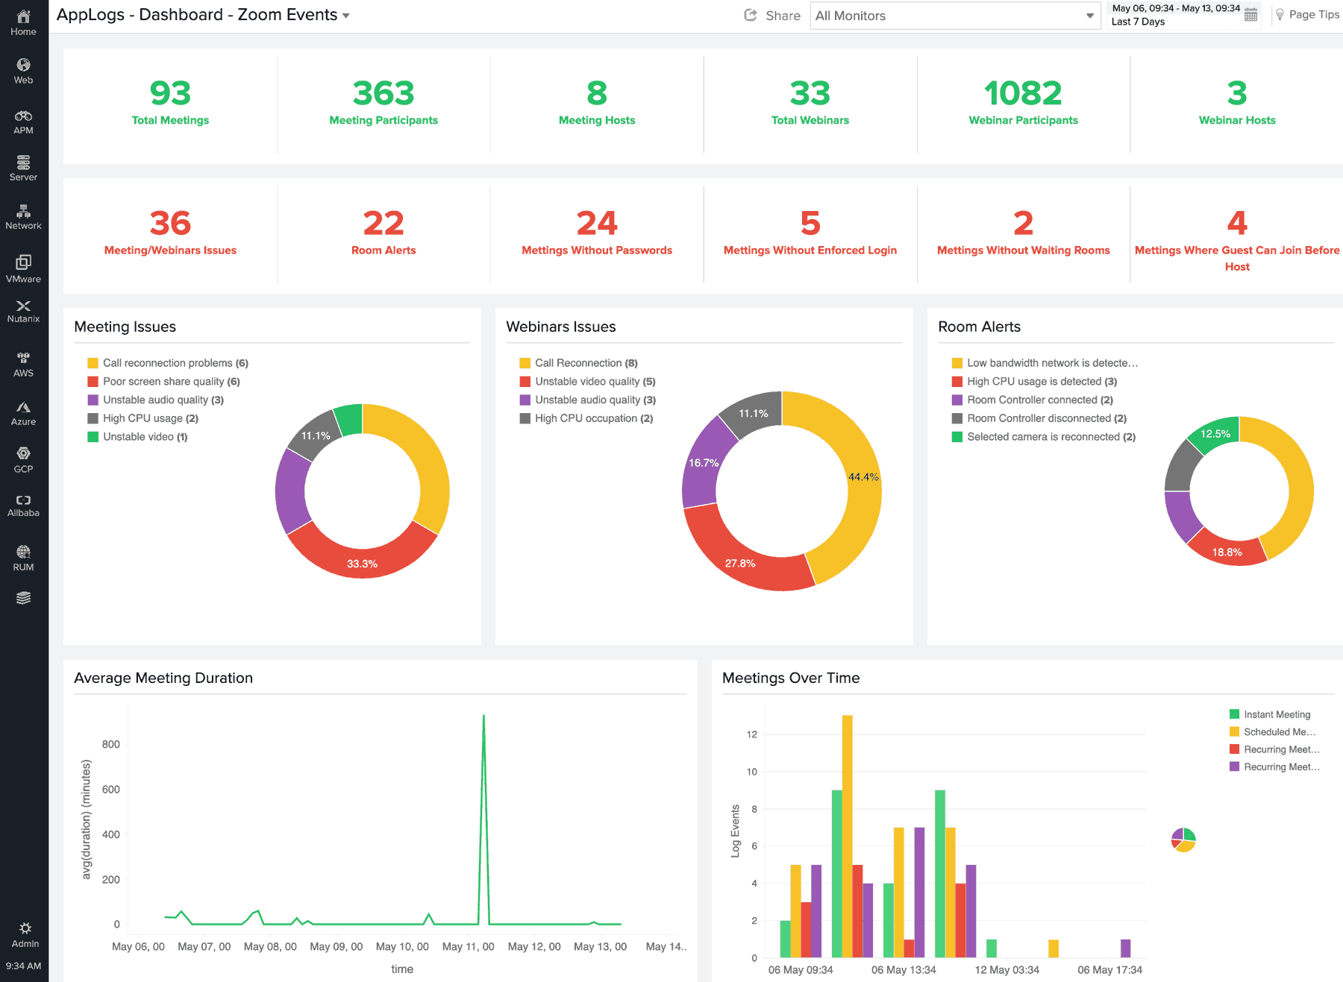Screen dimensions: 1343x982
Task: Open the GCP monitoring section
Action: (24, 459)
